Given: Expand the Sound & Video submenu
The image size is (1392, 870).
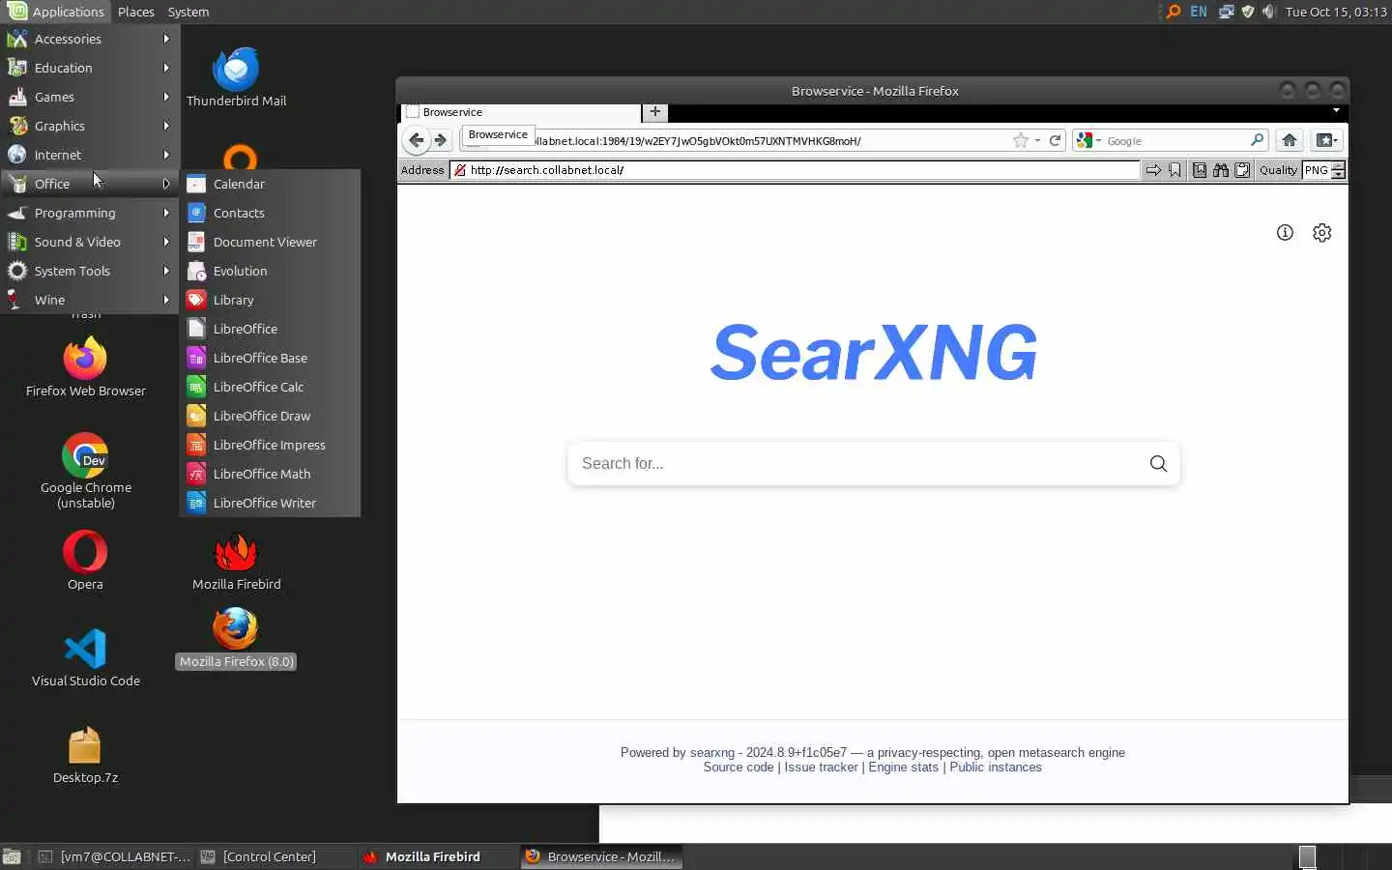Looking at the screenshot, I should (90, 242).
